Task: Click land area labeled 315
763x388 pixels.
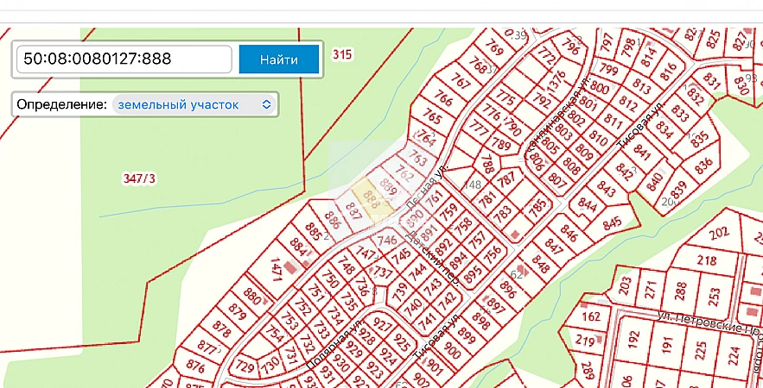Action: tap(343, 54)
